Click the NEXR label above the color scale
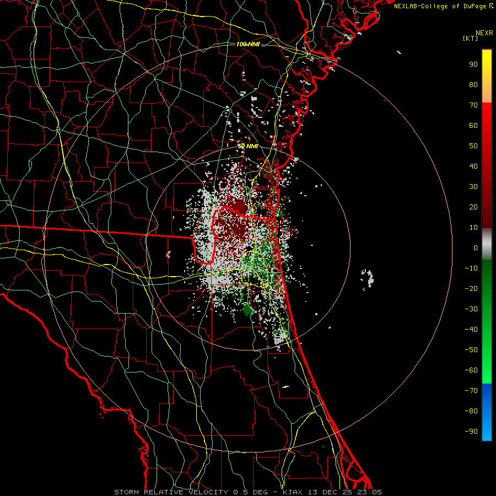The width and height of the screenshot is (496, 496). coord(484,33)
